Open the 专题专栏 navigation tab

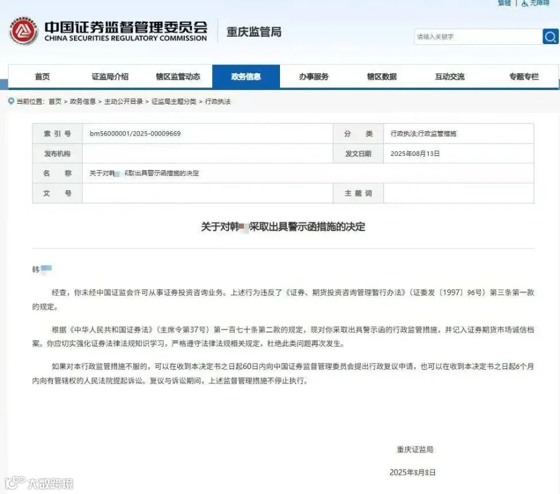pos(523,76)
